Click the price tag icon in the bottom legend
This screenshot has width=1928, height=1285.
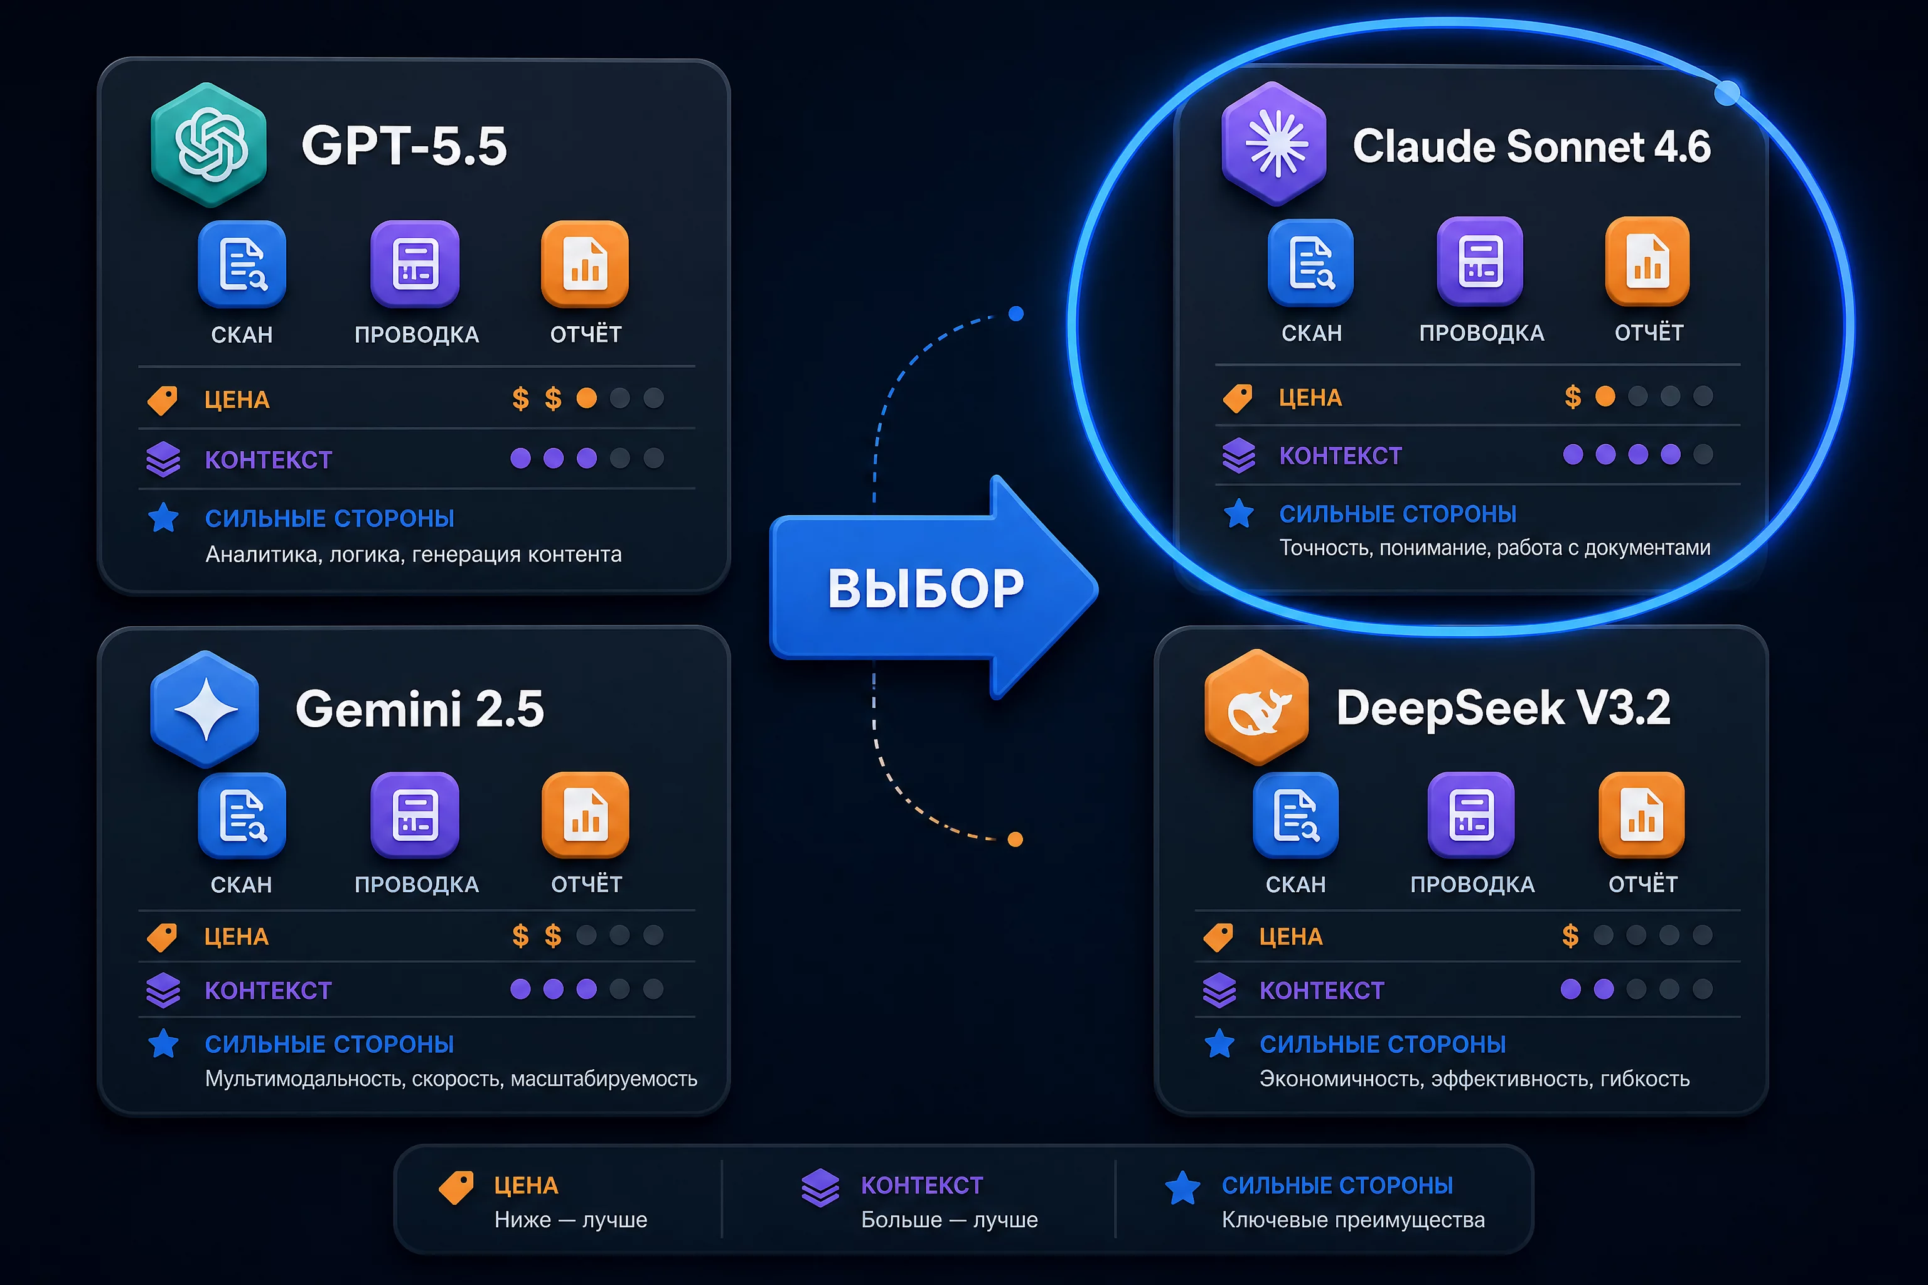pyautogui.click(x=456, y=1188)
